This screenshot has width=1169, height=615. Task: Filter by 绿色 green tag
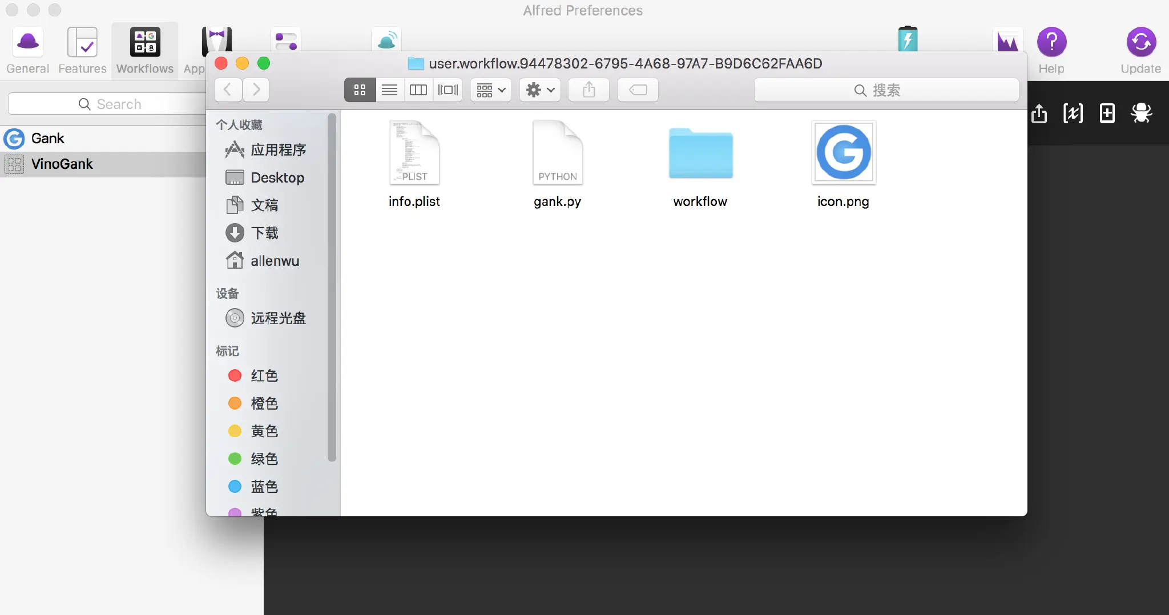click(253, 459)
